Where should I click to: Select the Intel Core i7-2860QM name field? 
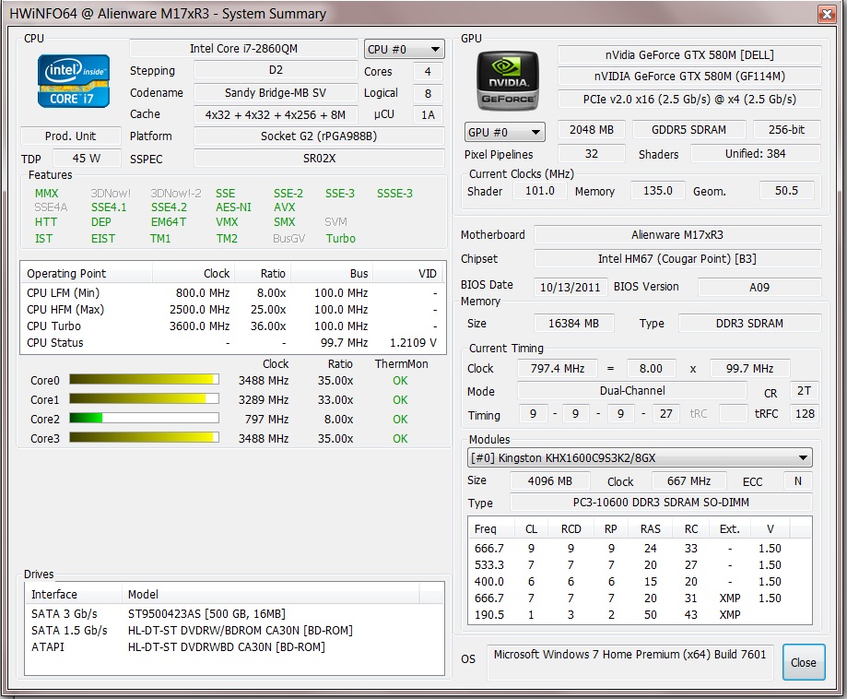click(x=243, y=49)
